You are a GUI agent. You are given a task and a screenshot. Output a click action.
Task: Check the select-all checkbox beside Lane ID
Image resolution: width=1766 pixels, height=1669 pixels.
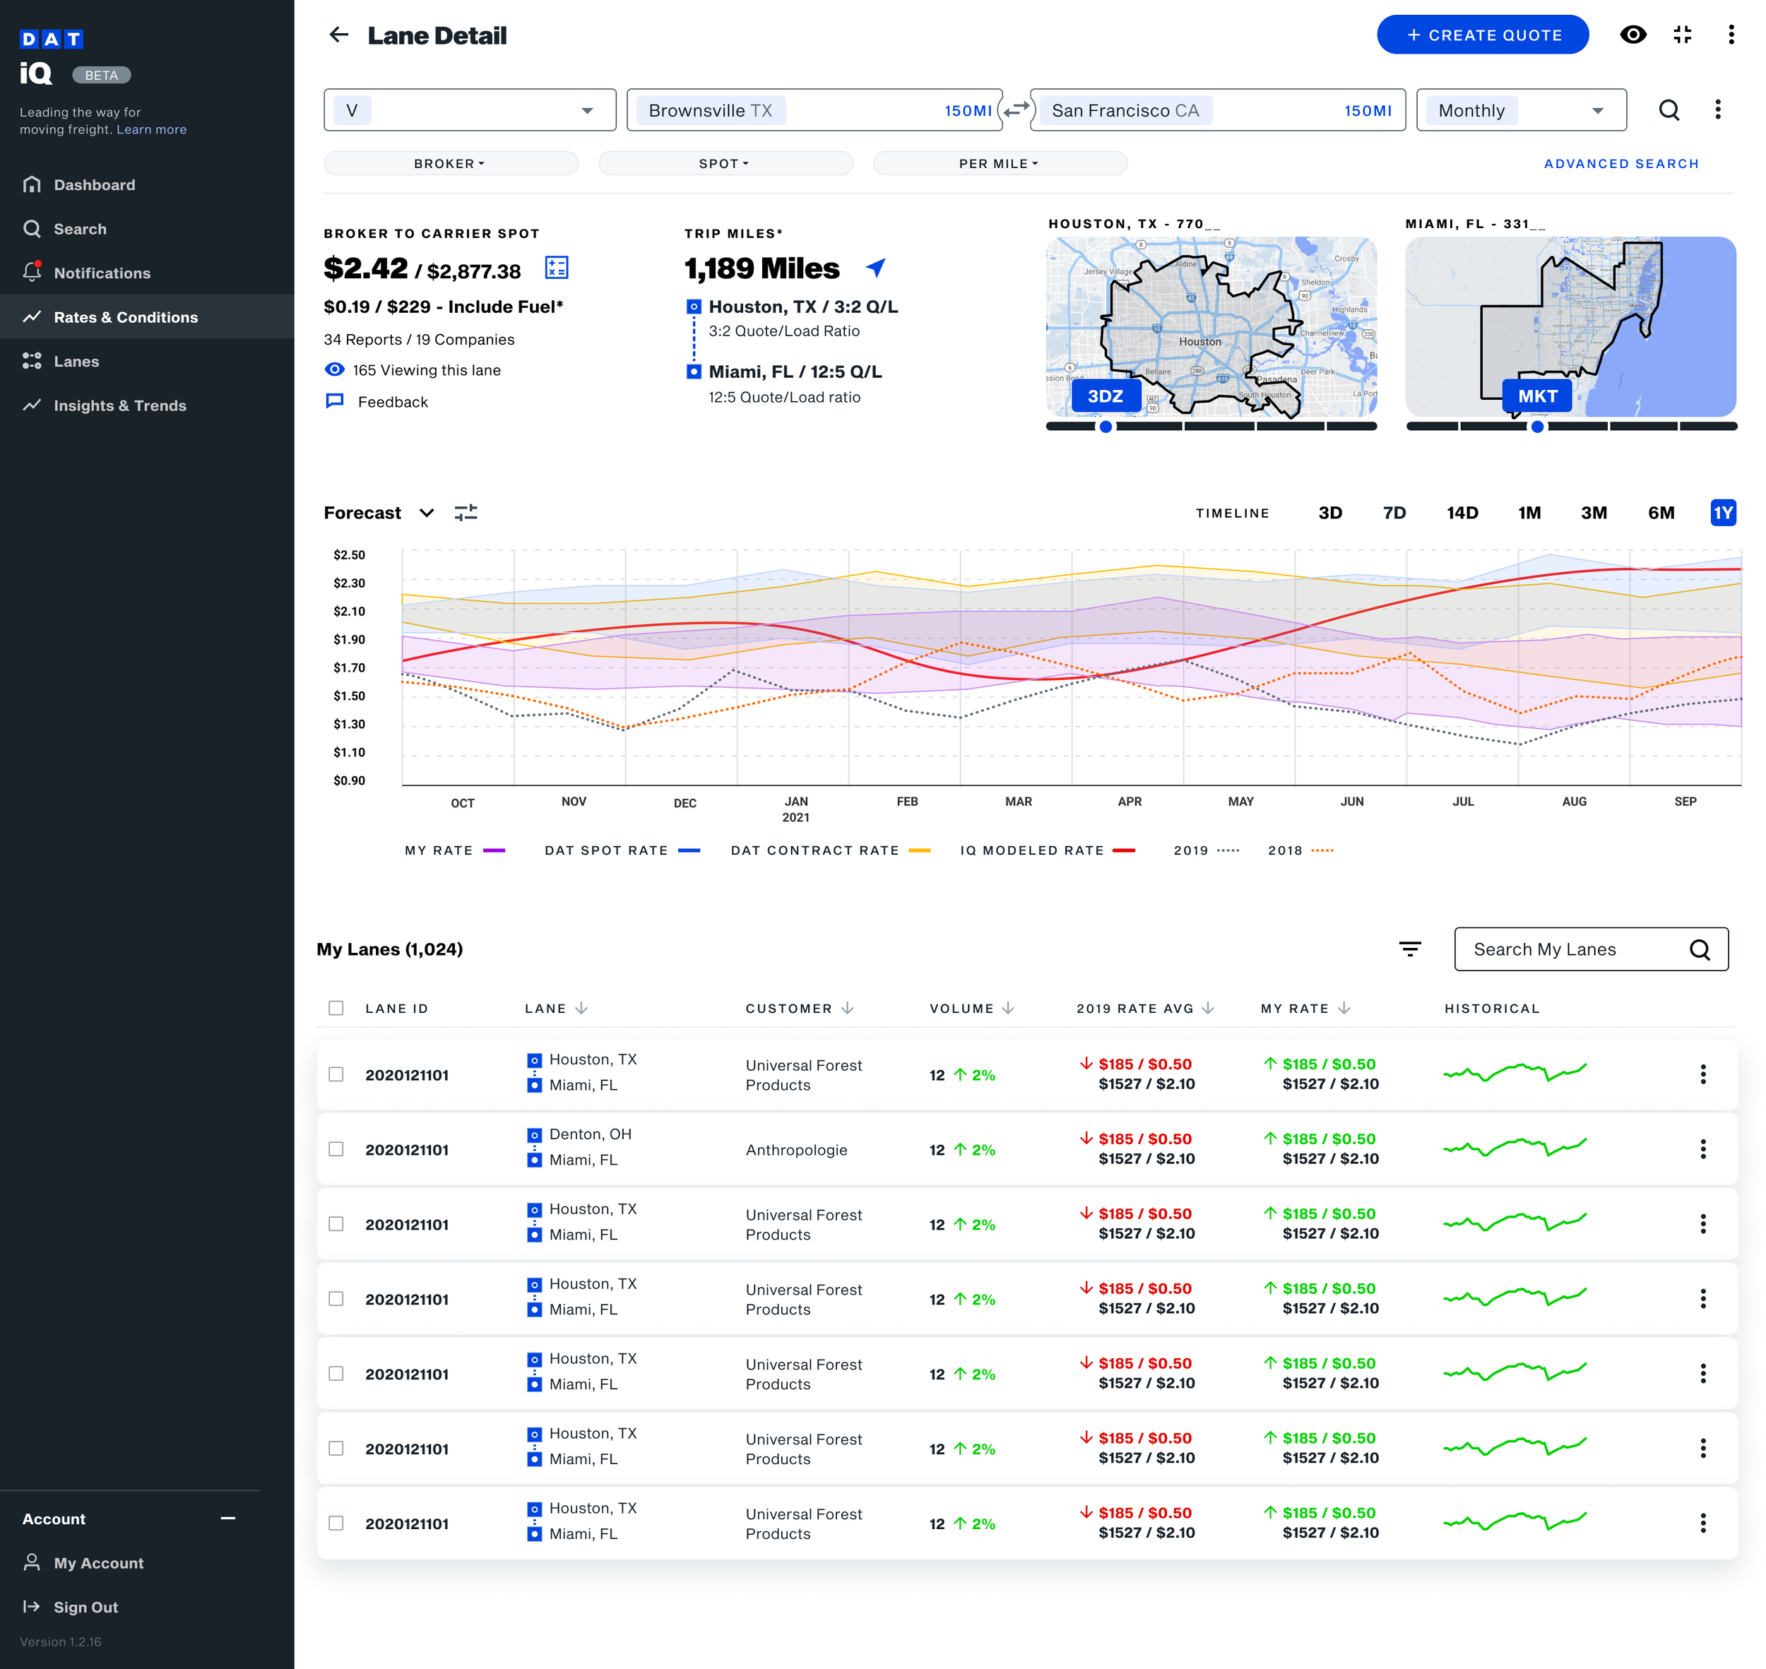[336, 1008]
